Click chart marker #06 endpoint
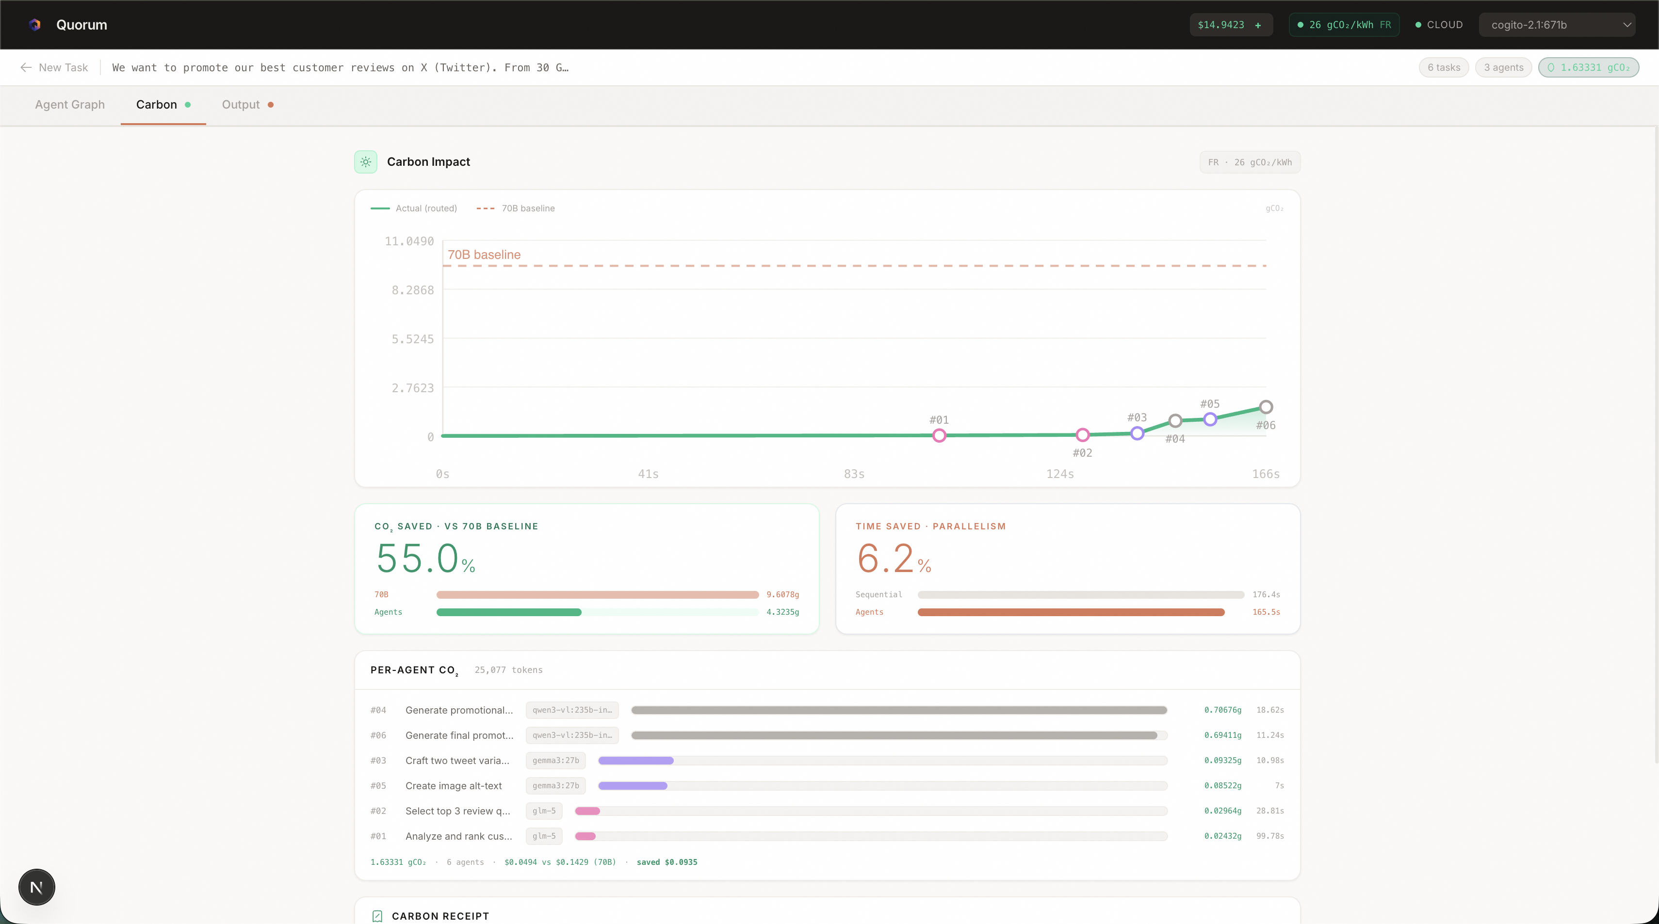The width and height of the screenshot is (1659, 924). (1266, 407)
